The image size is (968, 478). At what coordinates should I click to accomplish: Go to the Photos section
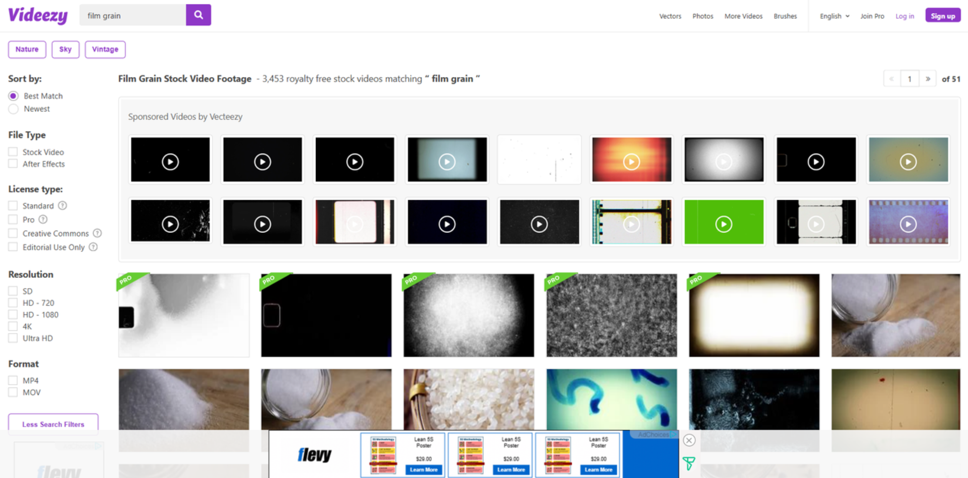(702, 16)
